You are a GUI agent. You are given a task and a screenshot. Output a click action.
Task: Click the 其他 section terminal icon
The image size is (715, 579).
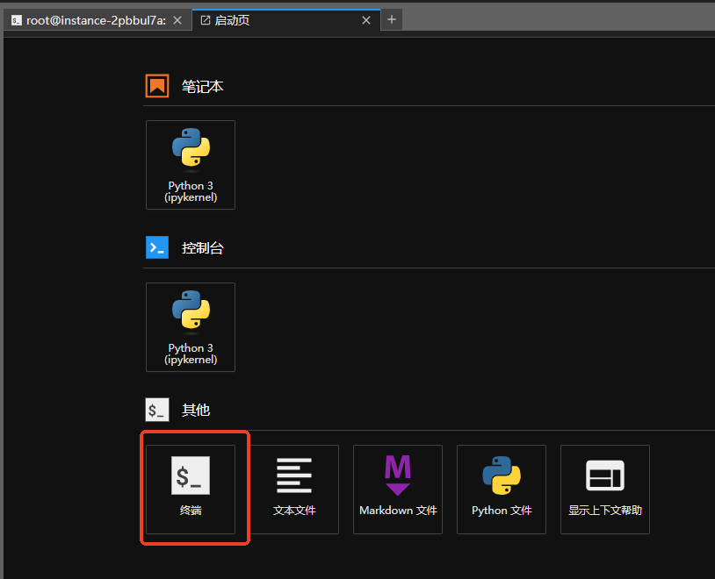157,410
